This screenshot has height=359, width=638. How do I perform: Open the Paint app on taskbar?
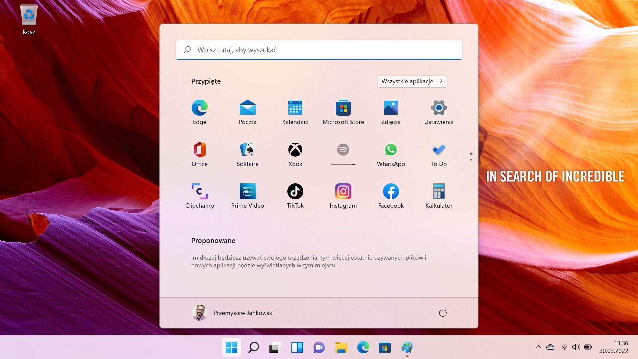pyautogui.click(x=407, y=348)
